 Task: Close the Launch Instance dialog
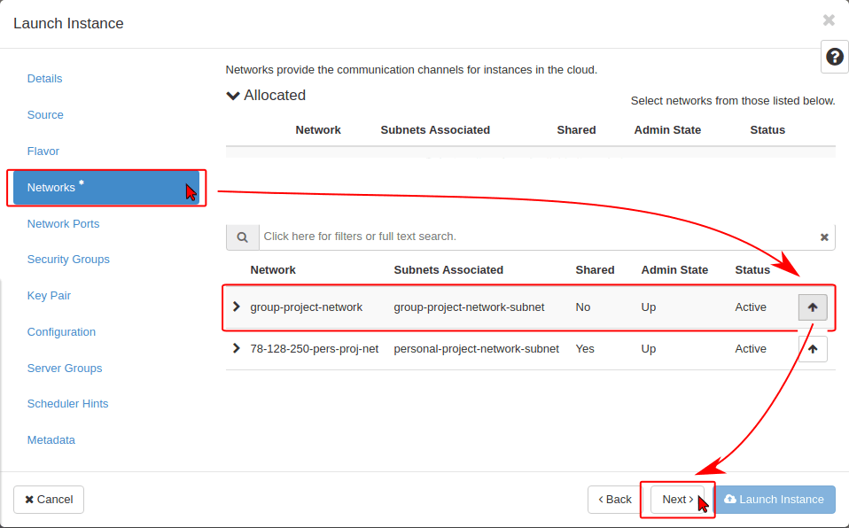tap(829, 20)
